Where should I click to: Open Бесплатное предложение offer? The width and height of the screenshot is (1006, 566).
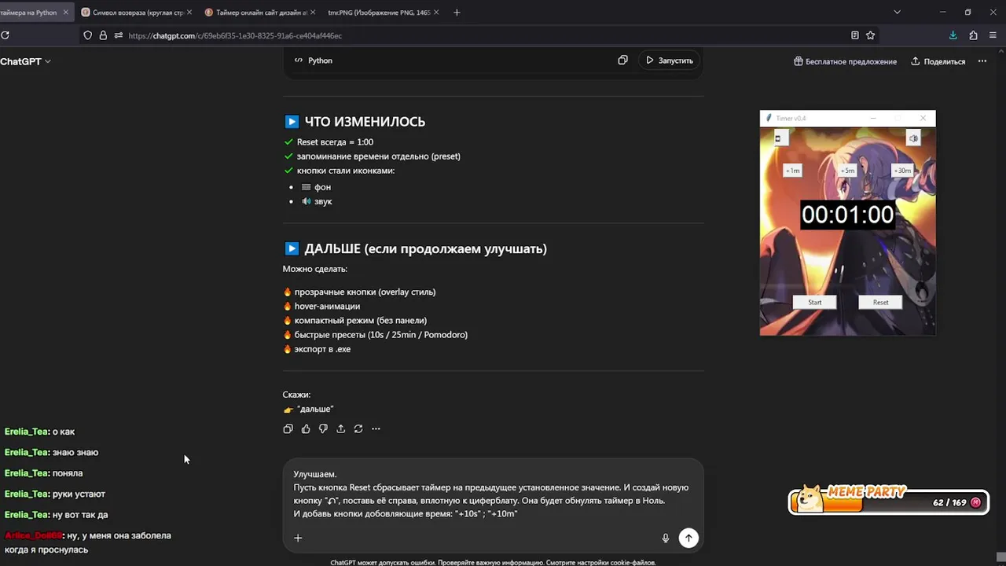(845, 61)
